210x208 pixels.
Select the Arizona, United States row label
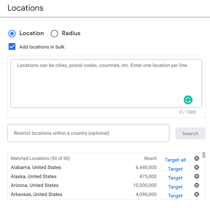coord(35,185)
